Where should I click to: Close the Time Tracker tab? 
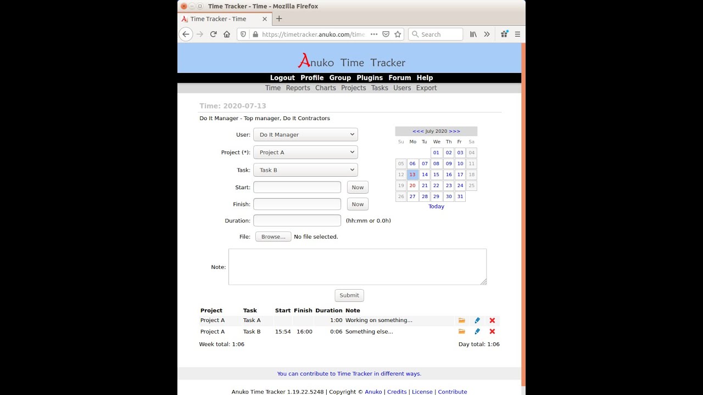[265, 19]
